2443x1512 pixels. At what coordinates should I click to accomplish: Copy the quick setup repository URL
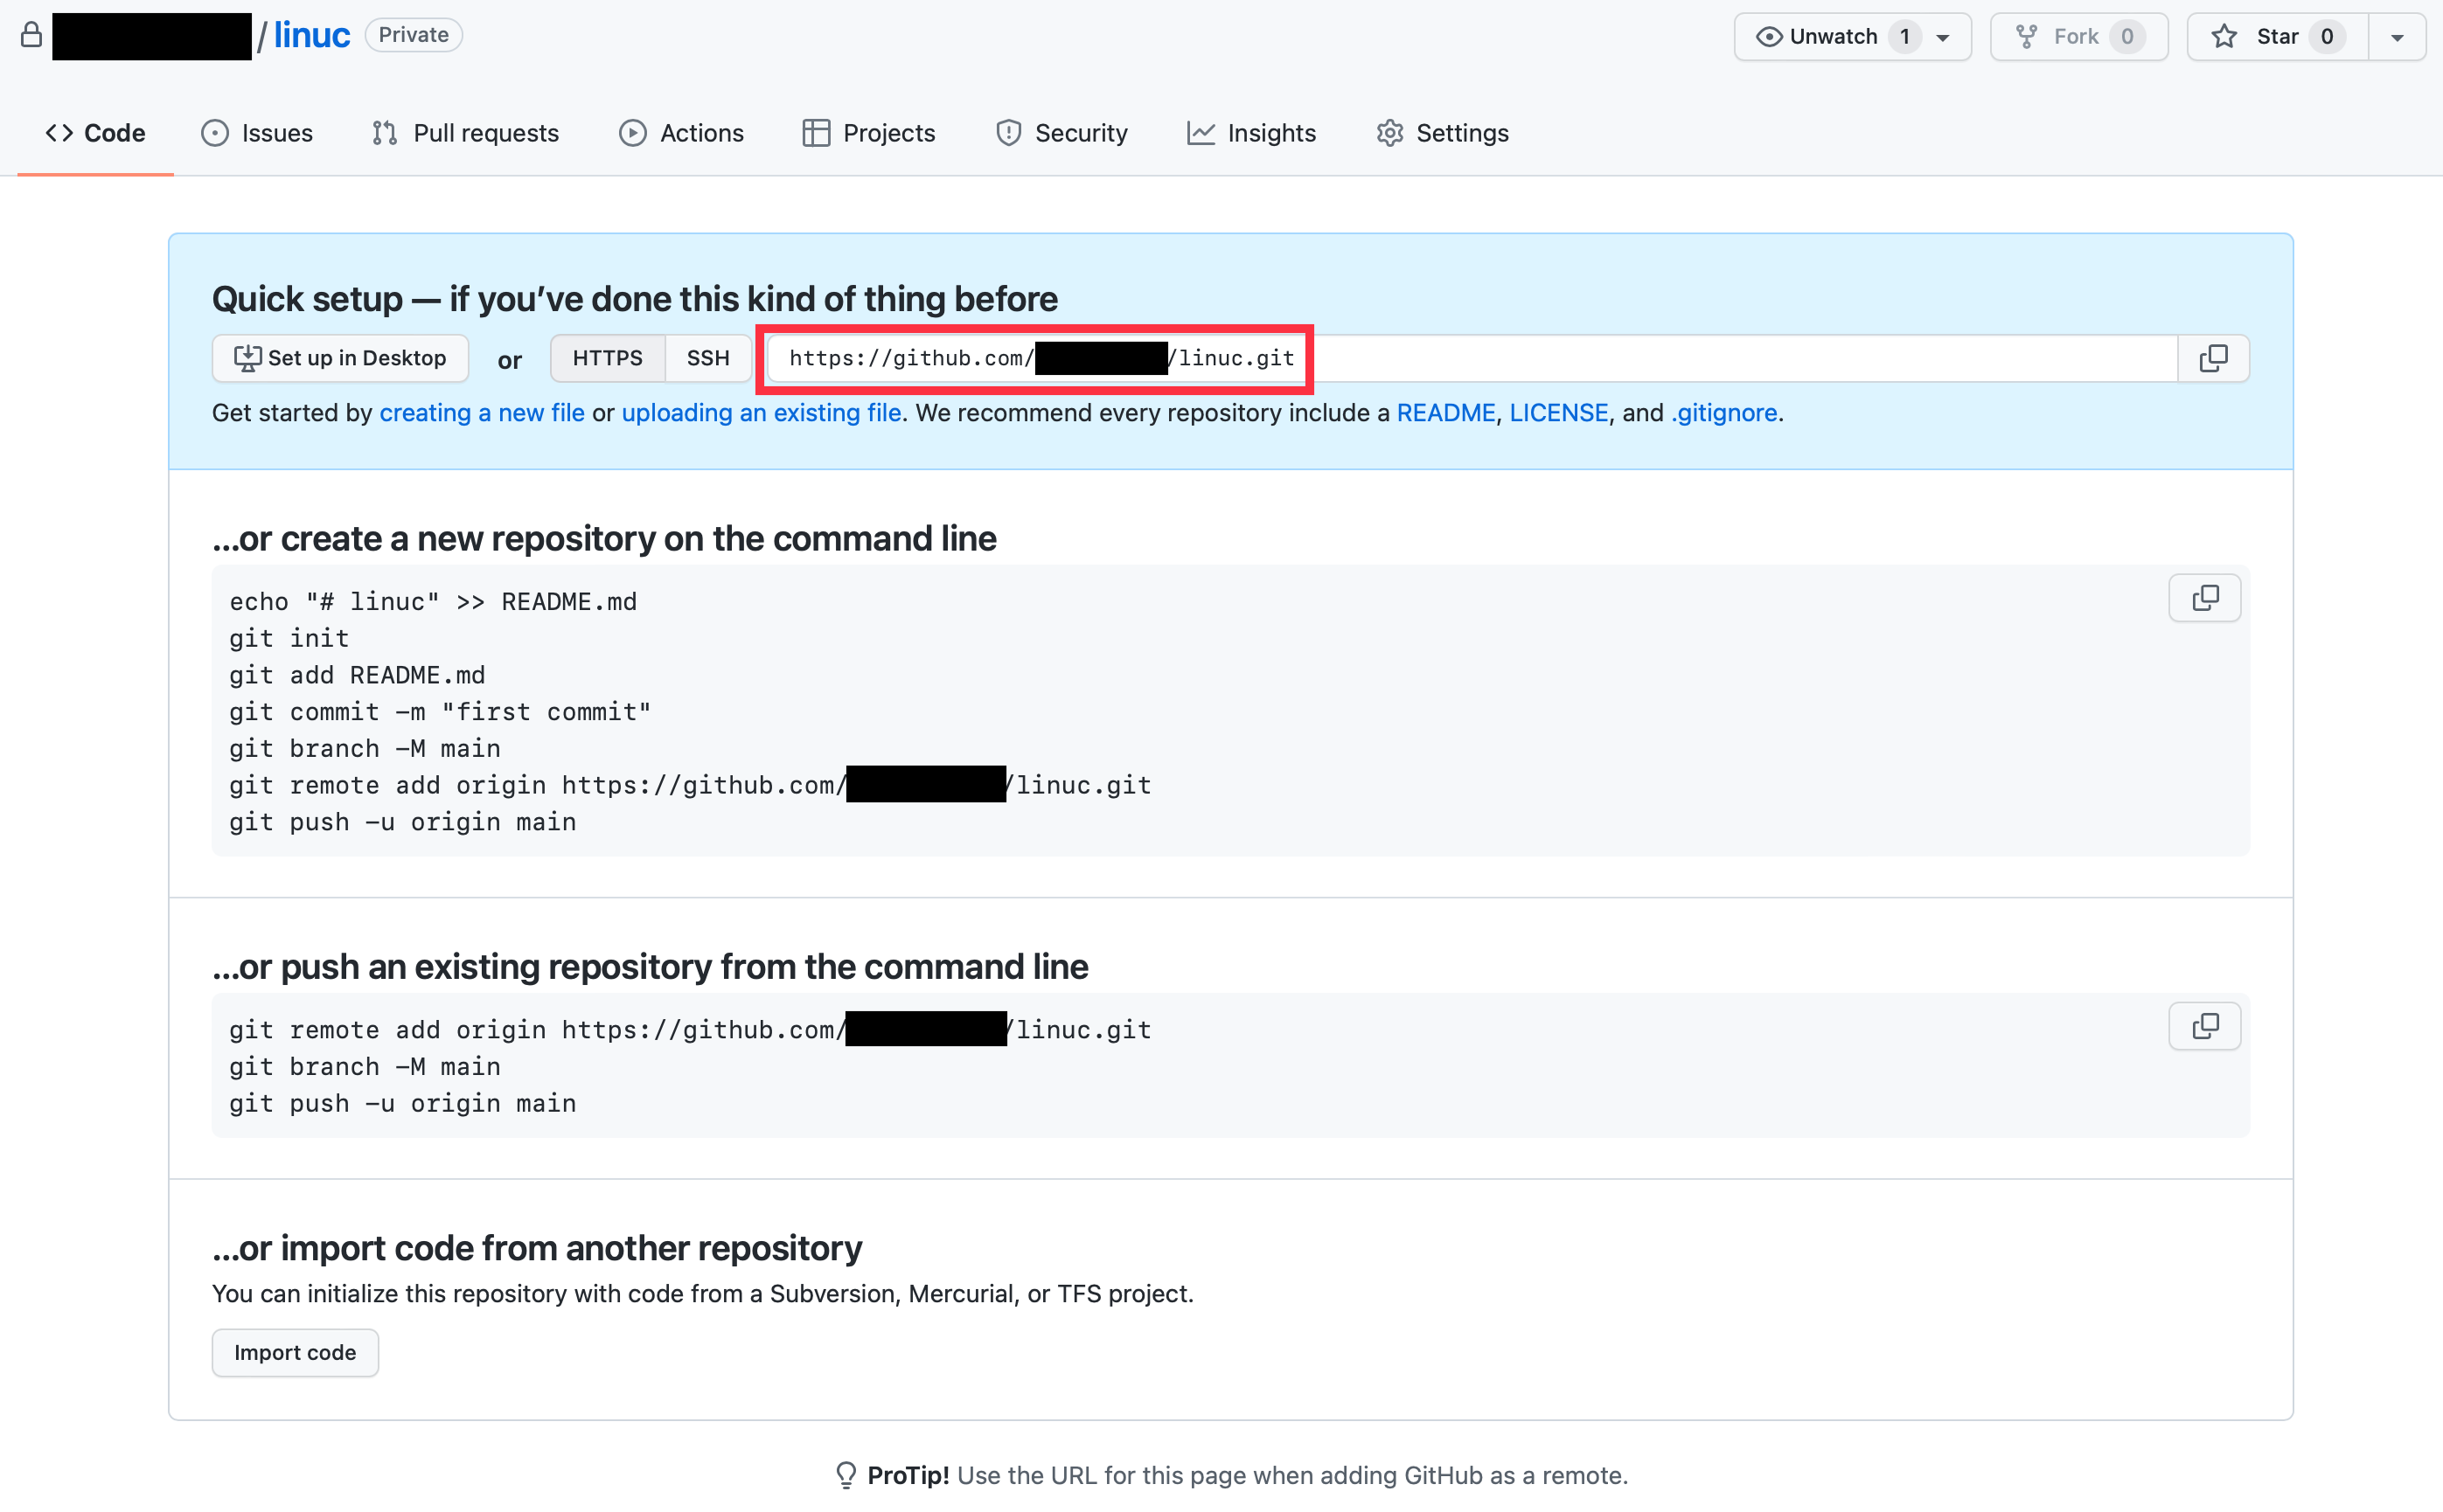click(2213, 358)
